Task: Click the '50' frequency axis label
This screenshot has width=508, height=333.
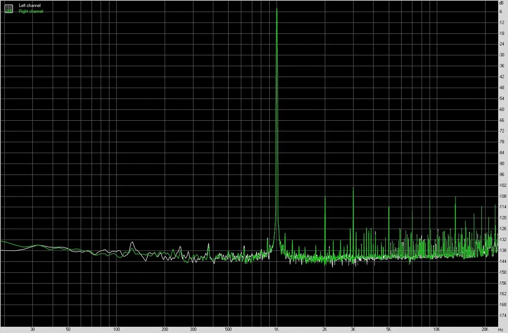Action: coord(68,329)
